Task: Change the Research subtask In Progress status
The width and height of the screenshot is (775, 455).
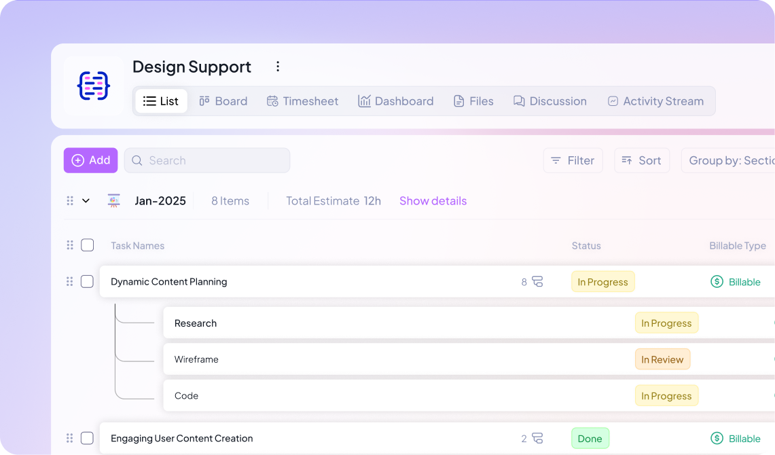Action: (x=667, y=323)
